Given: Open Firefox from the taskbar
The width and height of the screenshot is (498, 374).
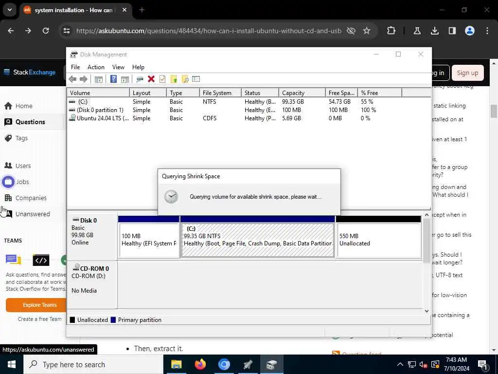Looking at the screenshot, I should (200, 364).
